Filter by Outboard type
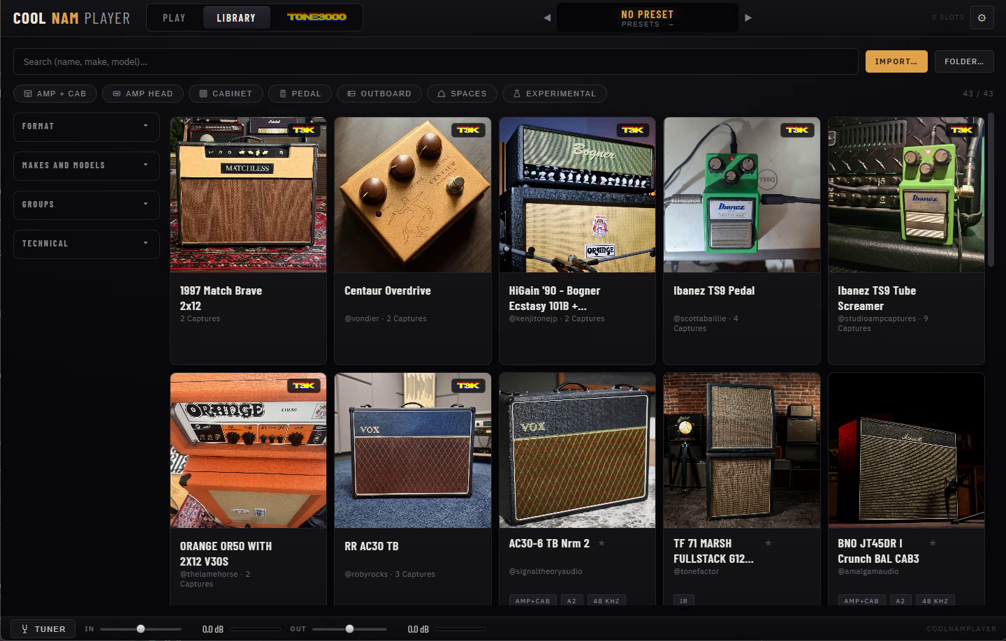 (379, 94)
